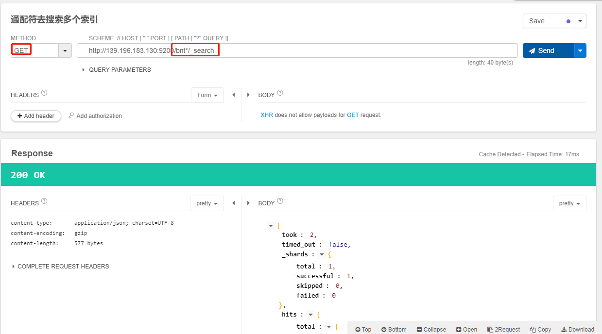
Task: Open help icon next to response BODY
Action: tap(280, 201)
